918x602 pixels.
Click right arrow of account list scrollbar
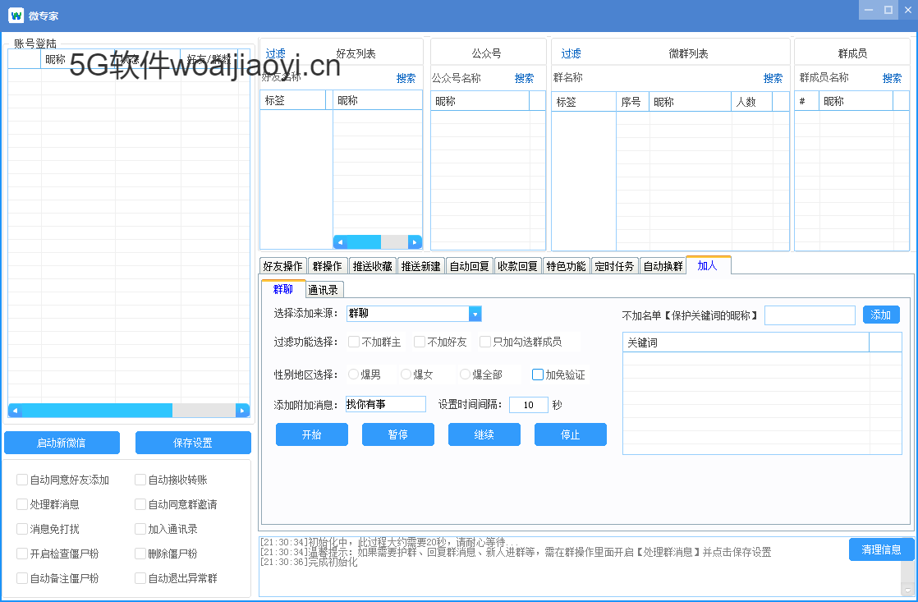point(242,411)
